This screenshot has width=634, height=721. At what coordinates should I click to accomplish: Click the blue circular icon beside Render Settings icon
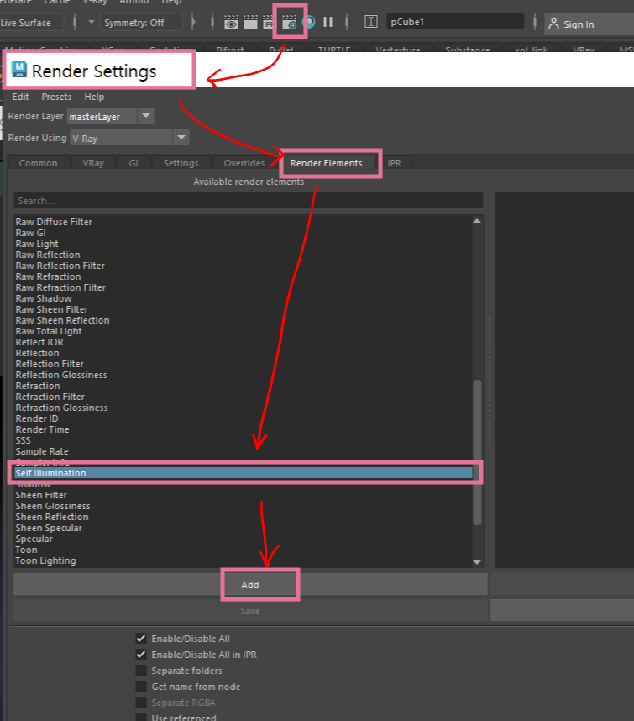311,22
